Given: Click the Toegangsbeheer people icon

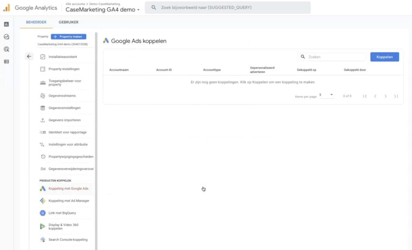Looking at the screenshot, I should click(x=43, y=83).
